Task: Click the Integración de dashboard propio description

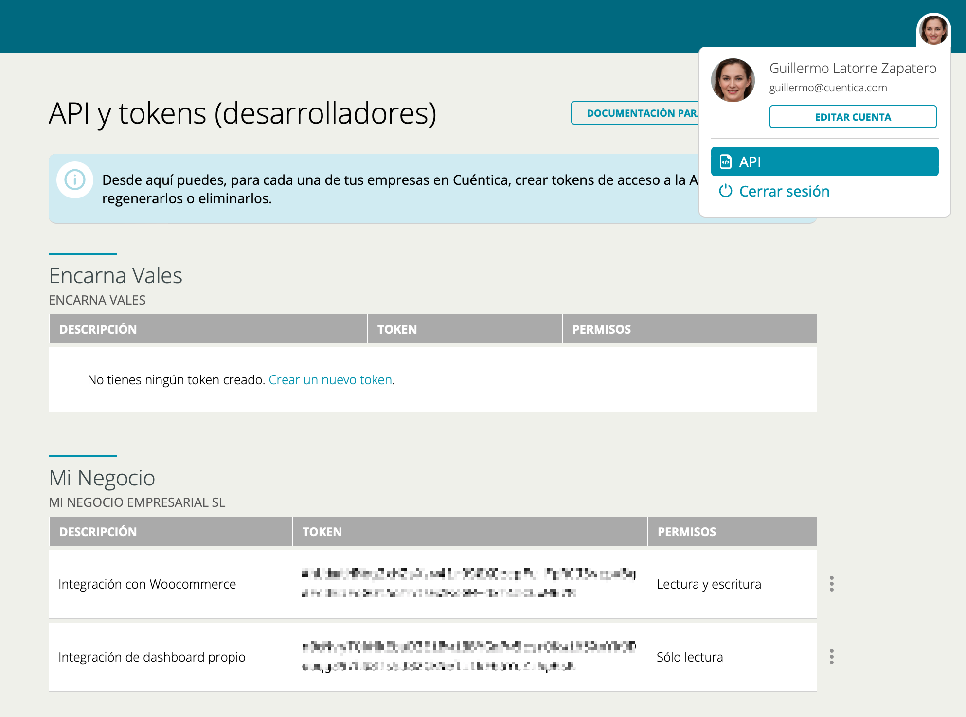Action: (152, 657)
